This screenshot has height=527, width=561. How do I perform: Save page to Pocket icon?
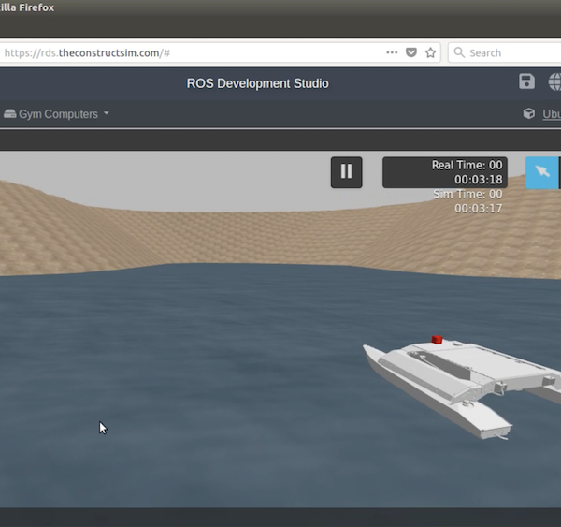tap(411, 52)
